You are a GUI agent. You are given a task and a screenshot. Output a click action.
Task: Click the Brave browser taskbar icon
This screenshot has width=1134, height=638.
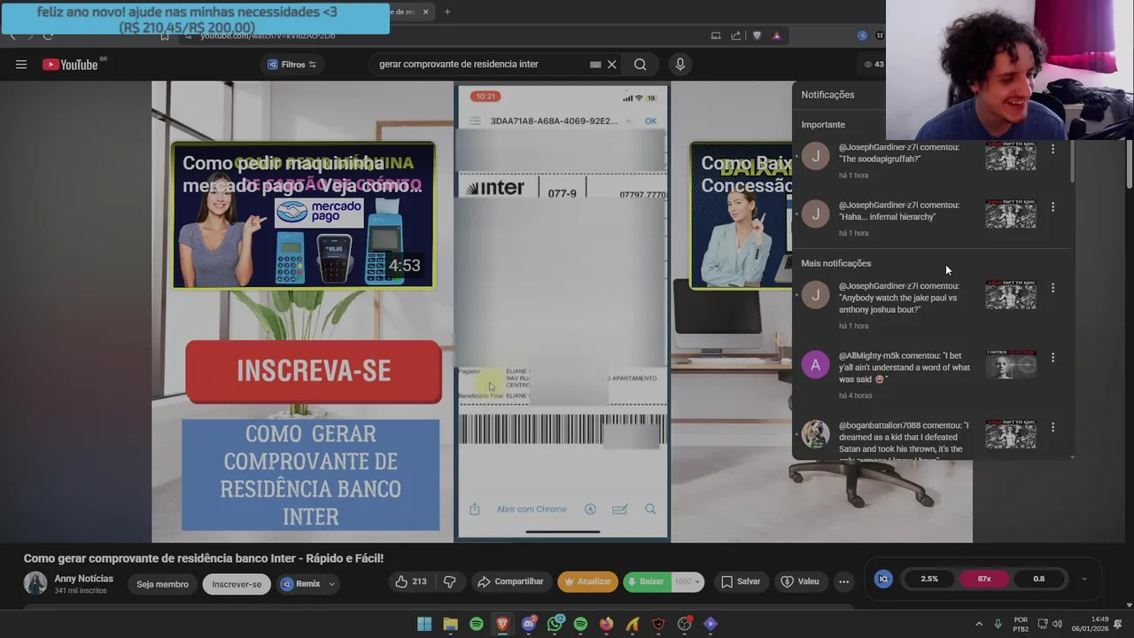coord(502,624)
